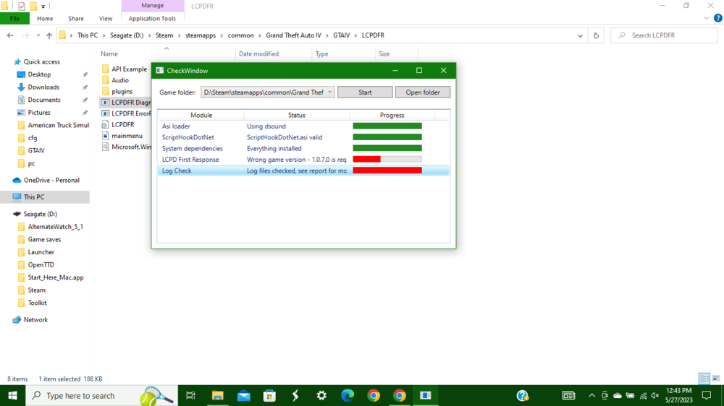724x406 pixels.
Task: Click the steamapps breadcrumb
Action: pyautogui.click(x=201, y=35)
